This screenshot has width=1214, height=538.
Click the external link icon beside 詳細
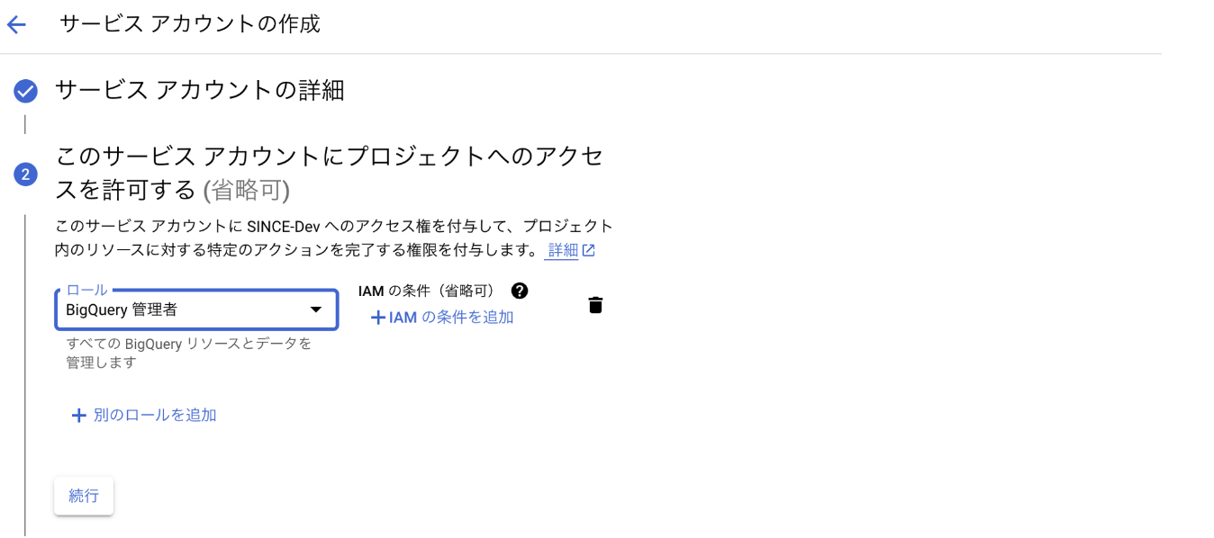[590, 250]
